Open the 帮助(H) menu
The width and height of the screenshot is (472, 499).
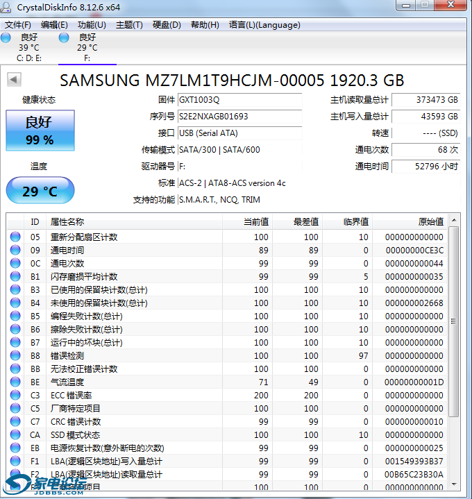pos(205,25)
